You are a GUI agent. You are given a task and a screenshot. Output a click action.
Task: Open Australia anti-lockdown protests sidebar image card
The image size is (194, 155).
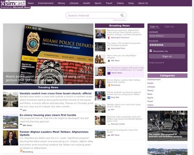click(167, 126)
